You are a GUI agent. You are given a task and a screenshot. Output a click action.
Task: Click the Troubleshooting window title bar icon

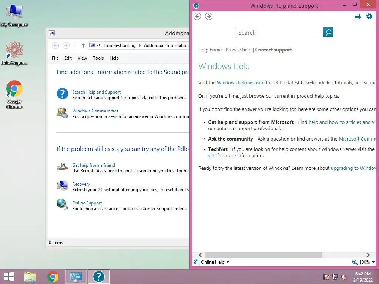tap(52, 33)
